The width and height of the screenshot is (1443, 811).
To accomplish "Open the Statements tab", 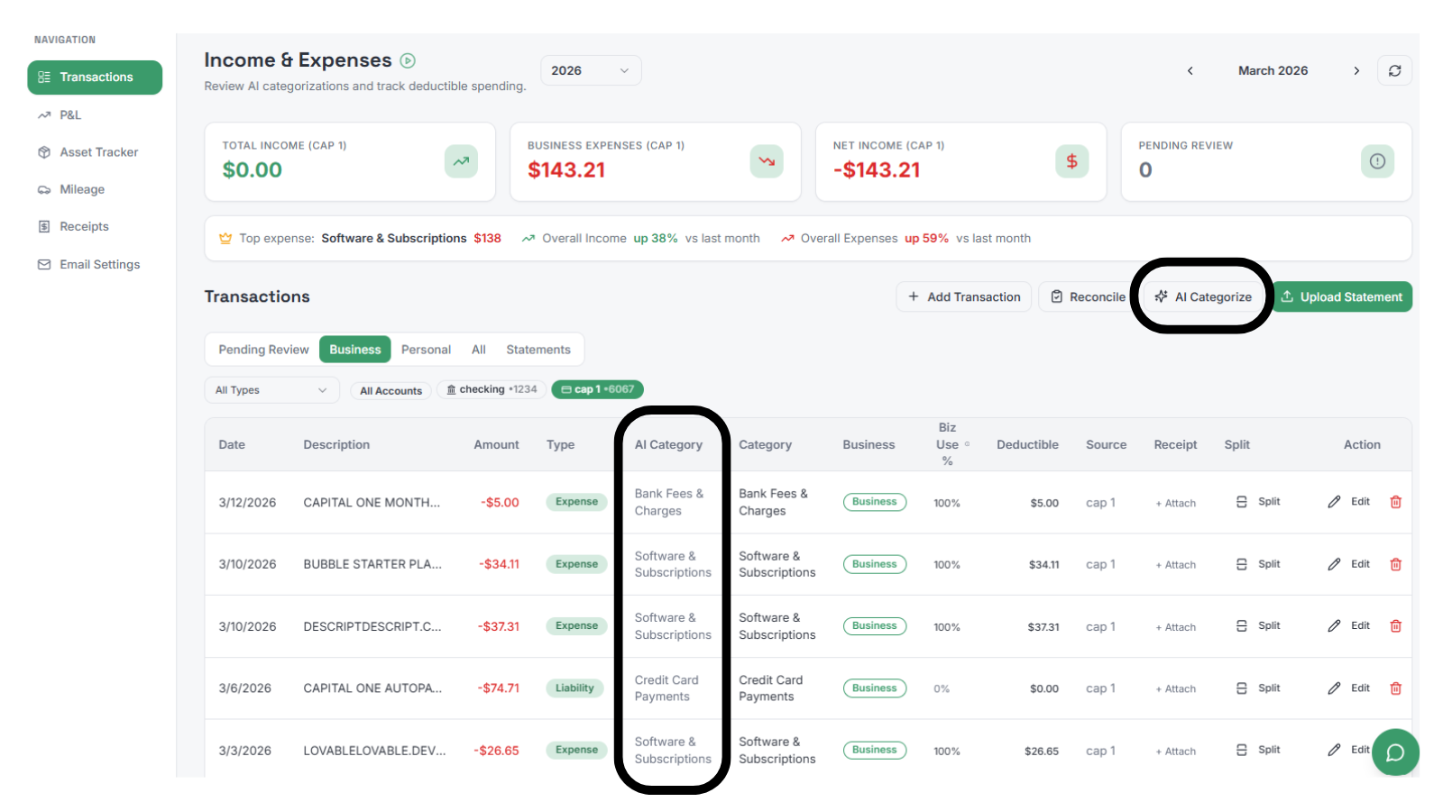I will 538,350.
